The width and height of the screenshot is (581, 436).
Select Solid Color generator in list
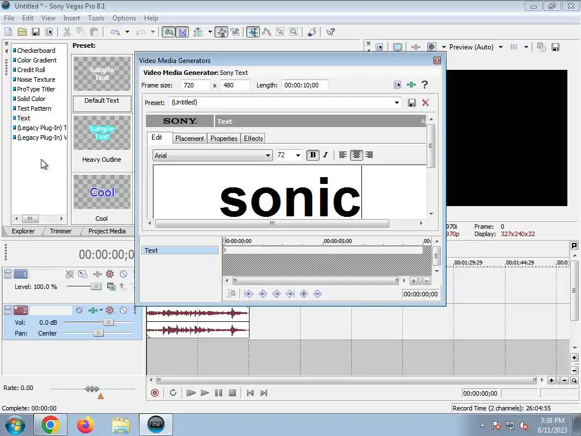pos(31,99)
